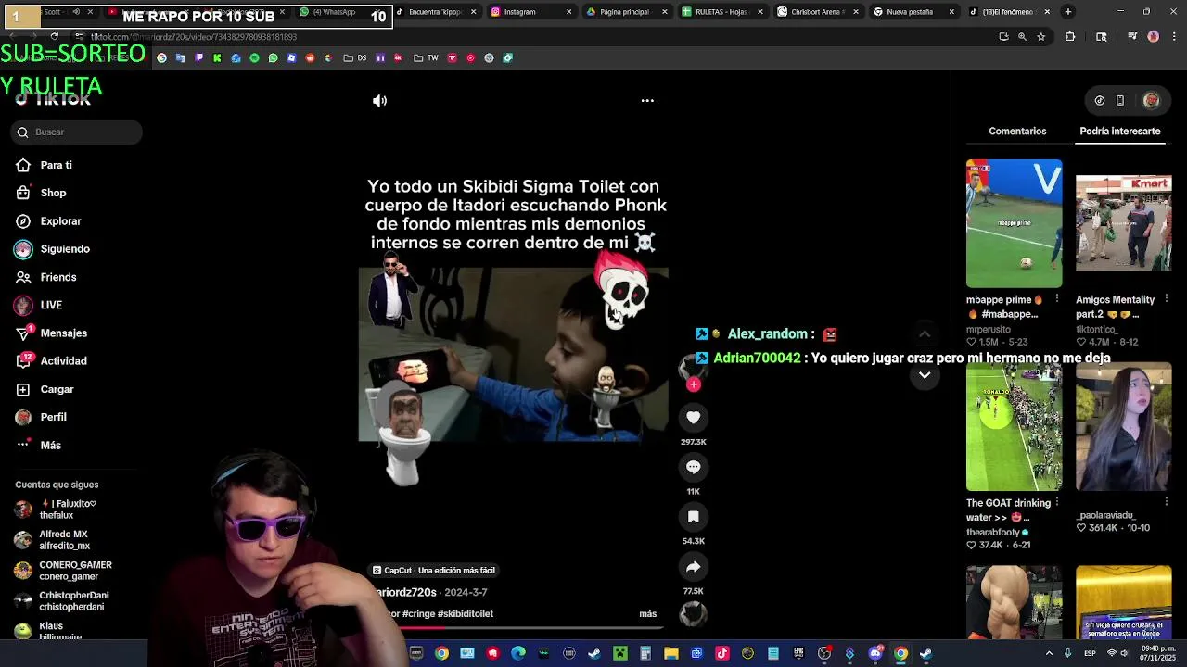Screen dimensions: 1187x667
Task: Open the profile avatar at top right
Action: coord(1151,100)
